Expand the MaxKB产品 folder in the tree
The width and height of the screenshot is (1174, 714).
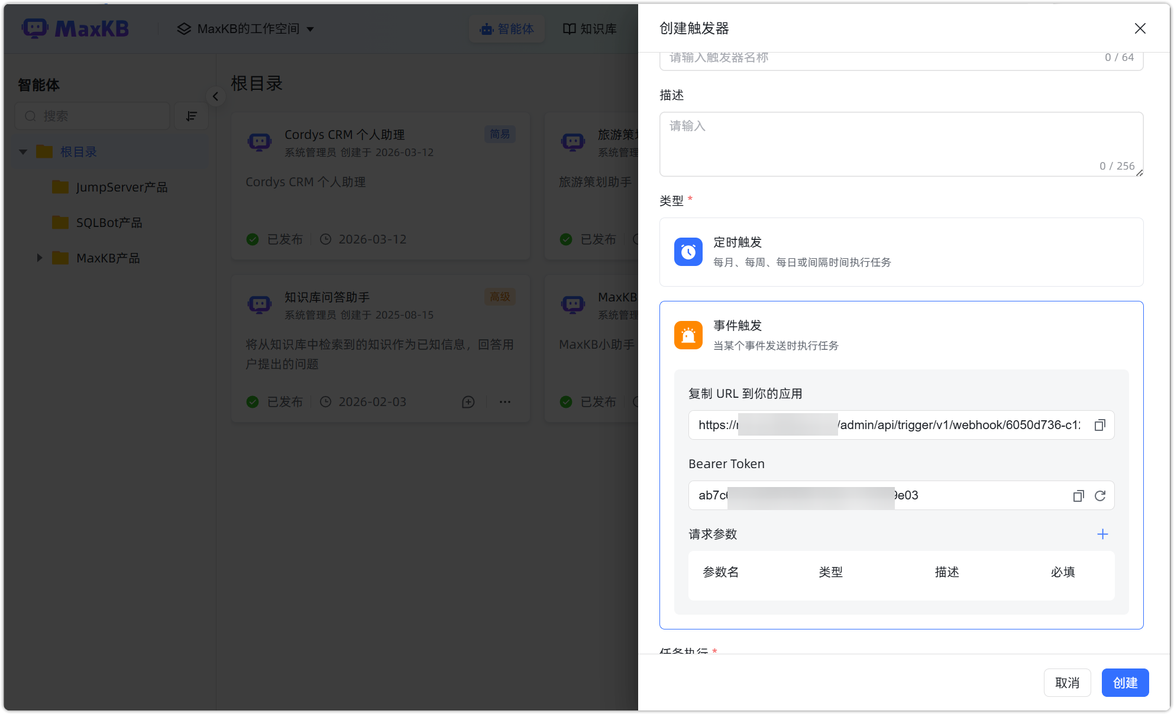[39, 258]
